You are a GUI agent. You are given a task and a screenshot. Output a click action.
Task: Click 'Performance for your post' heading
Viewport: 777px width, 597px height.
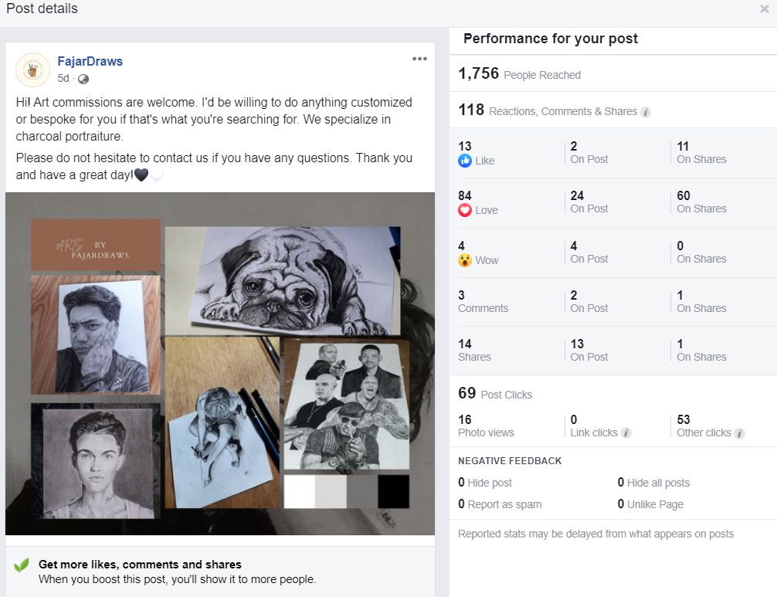(x=550, y=39)
